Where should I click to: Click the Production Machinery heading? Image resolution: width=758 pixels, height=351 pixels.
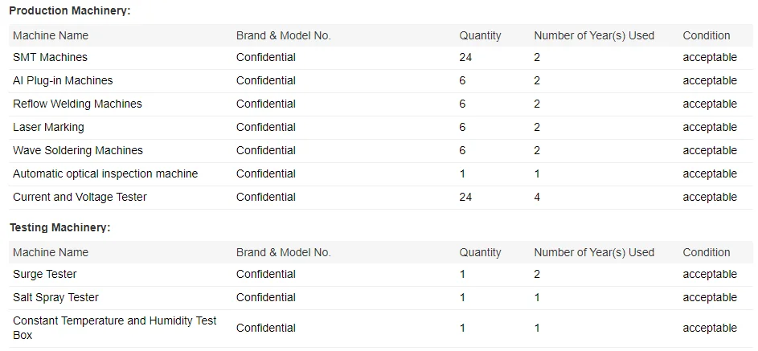tap(70, 10)
